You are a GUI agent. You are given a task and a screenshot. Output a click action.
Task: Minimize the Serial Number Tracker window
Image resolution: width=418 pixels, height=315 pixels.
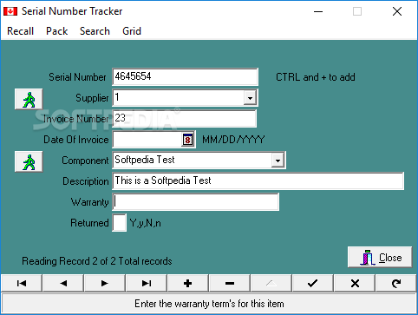pyautogui.click(x=318, y=11)
